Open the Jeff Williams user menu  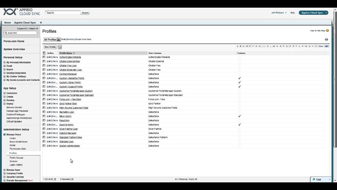(279, 13)
